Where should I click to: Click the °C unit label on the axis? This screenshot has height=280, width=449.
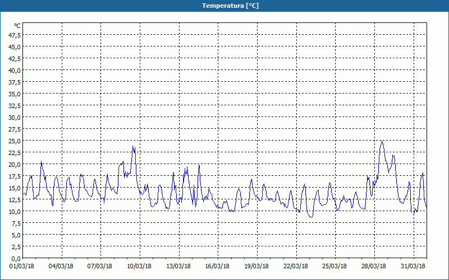pos(17,26)
